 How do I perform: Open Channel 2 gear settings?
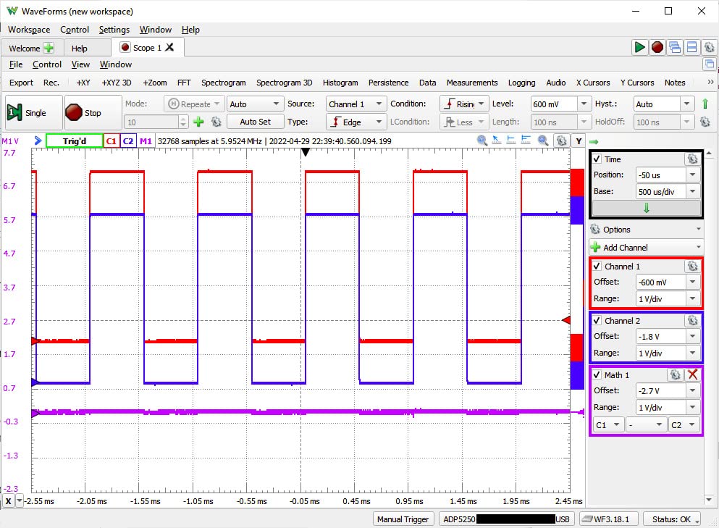pos(692,320)
